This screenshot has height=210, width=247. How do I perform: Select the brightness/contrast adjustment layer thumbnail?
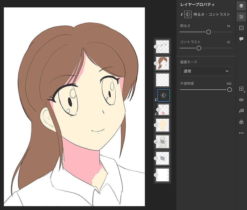coord(164,95)
